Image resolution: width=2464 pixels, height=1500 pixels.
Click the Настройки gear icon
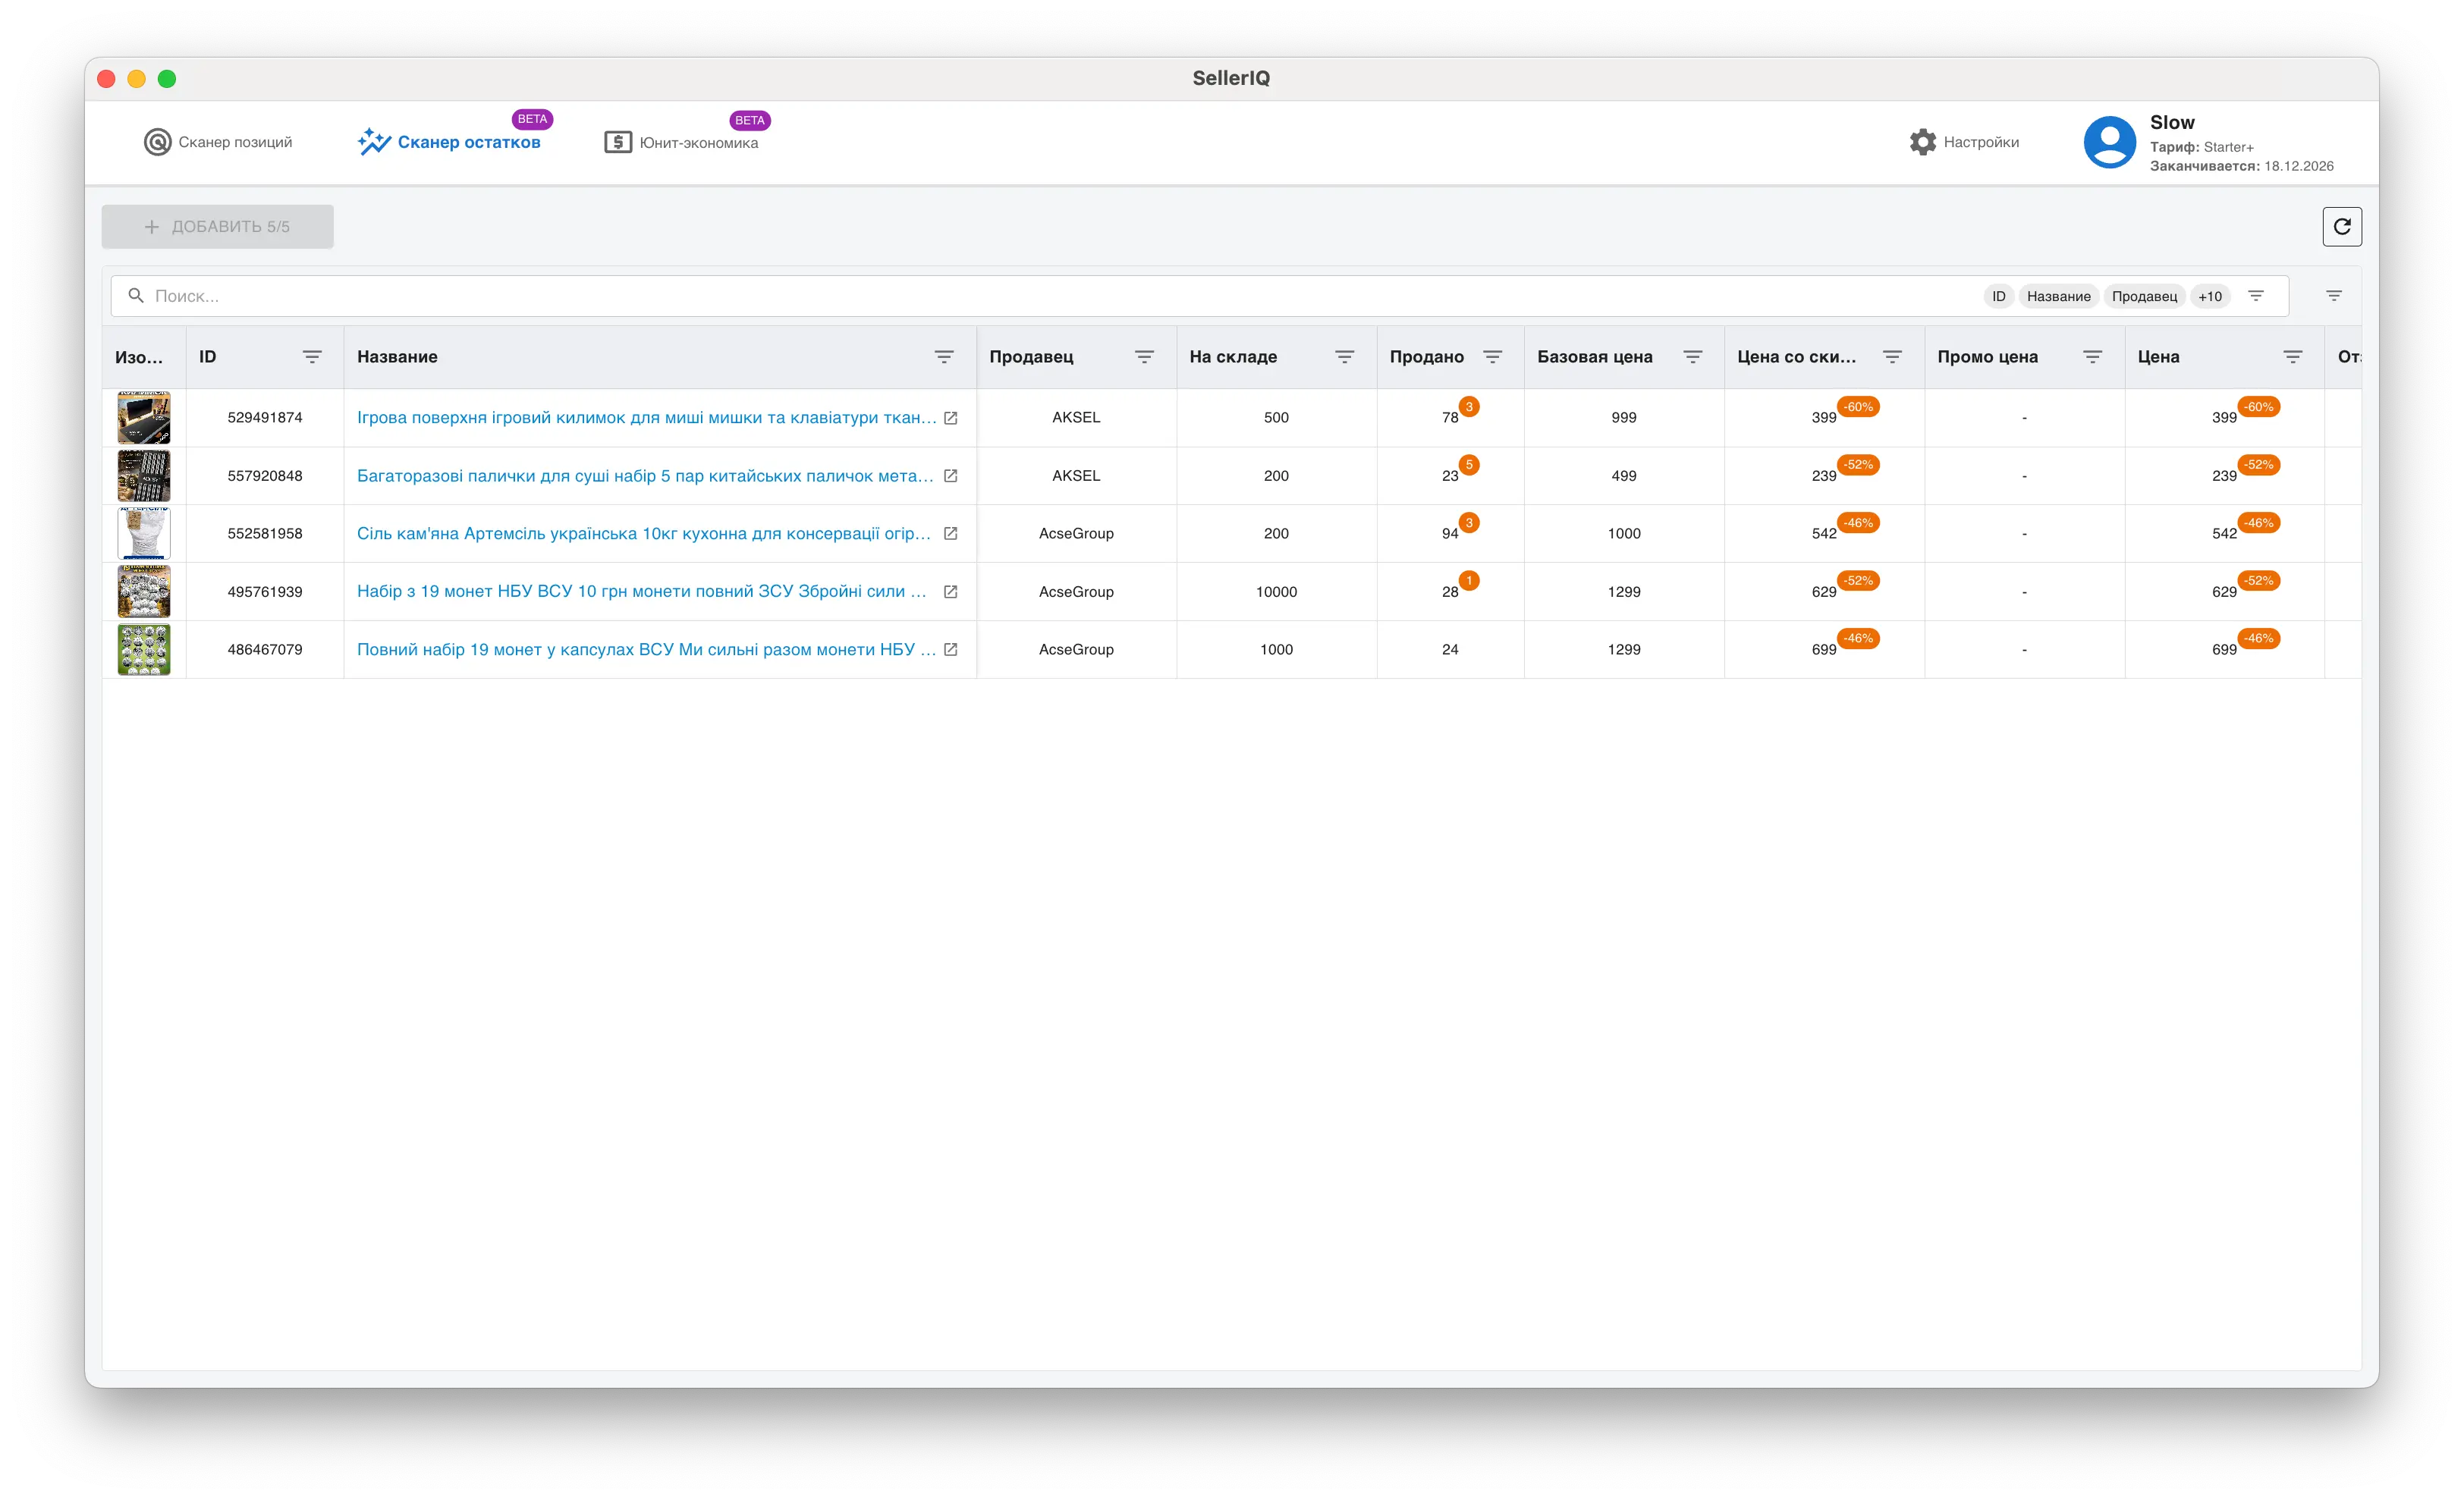click(x=1922, y=142)
